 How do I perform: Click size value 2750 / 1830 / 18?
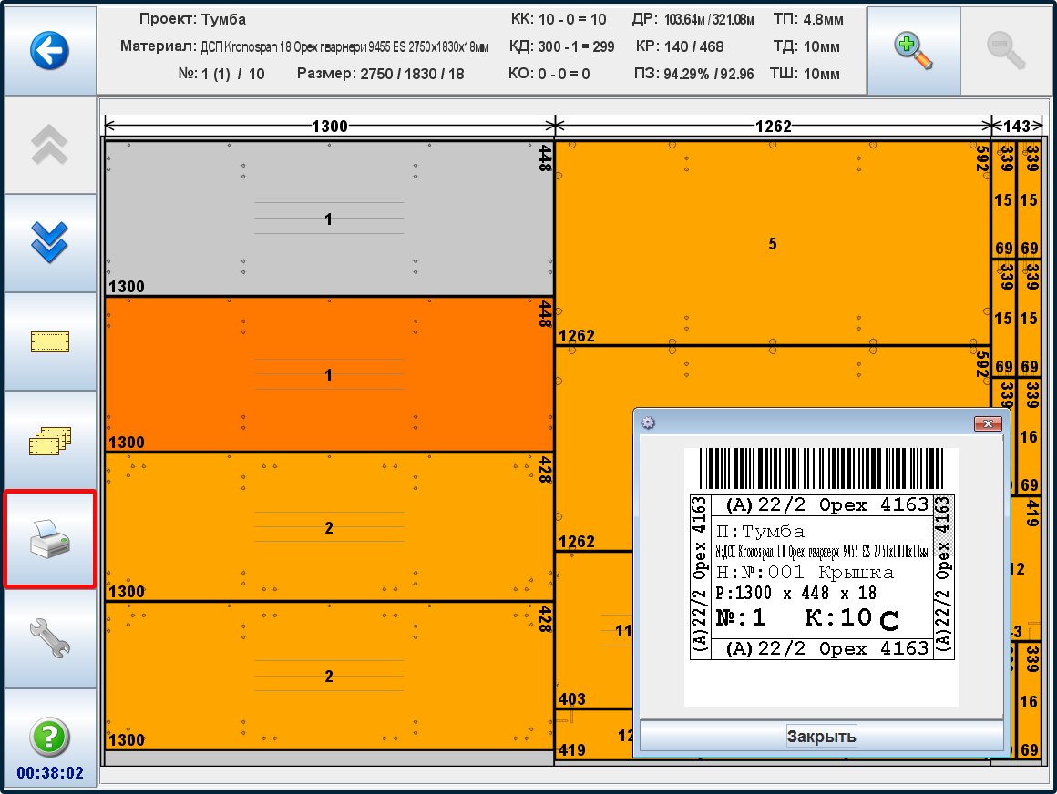412,74
